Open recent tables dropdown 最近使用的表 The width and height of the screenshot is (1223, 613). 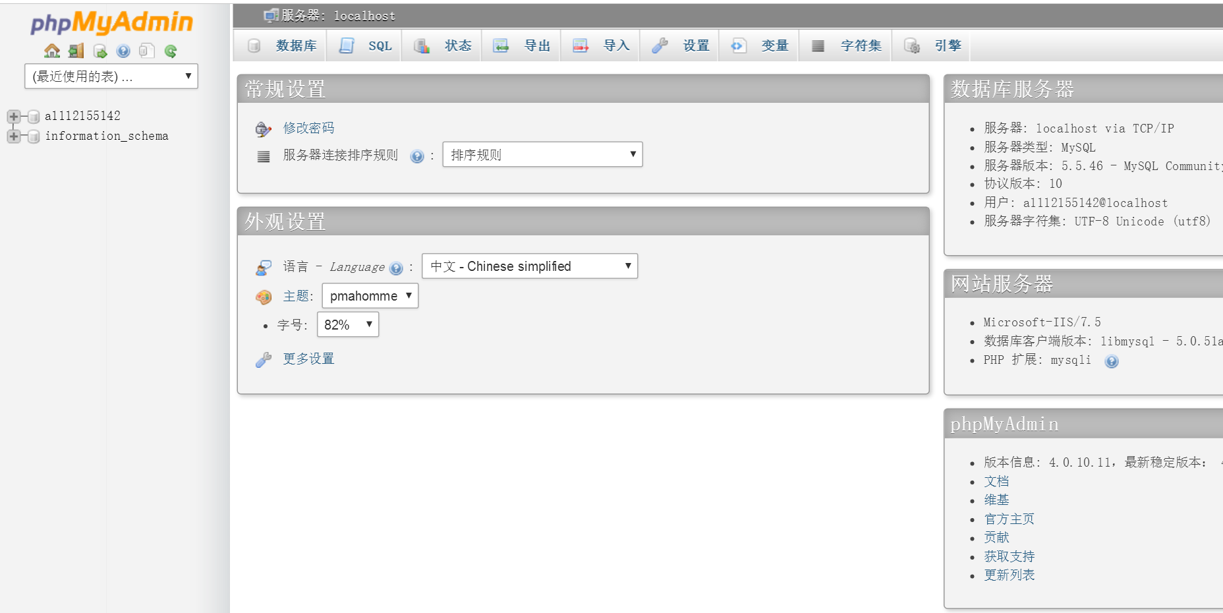pyautogui.click(x=111, y=76)
